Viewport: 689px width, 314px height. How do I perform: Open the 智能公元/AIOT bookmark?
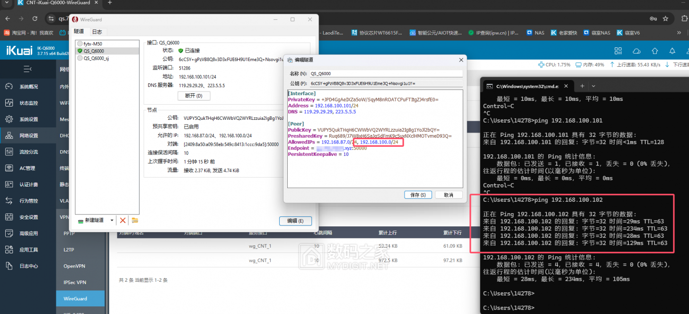[x=436, y=33]
